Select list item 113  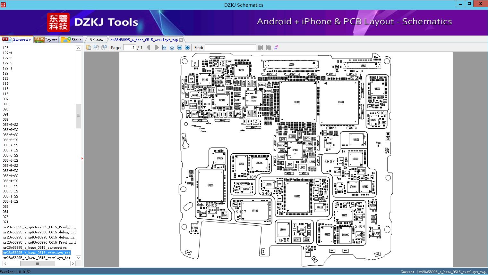pyautogui.click(x=6, y=94)
